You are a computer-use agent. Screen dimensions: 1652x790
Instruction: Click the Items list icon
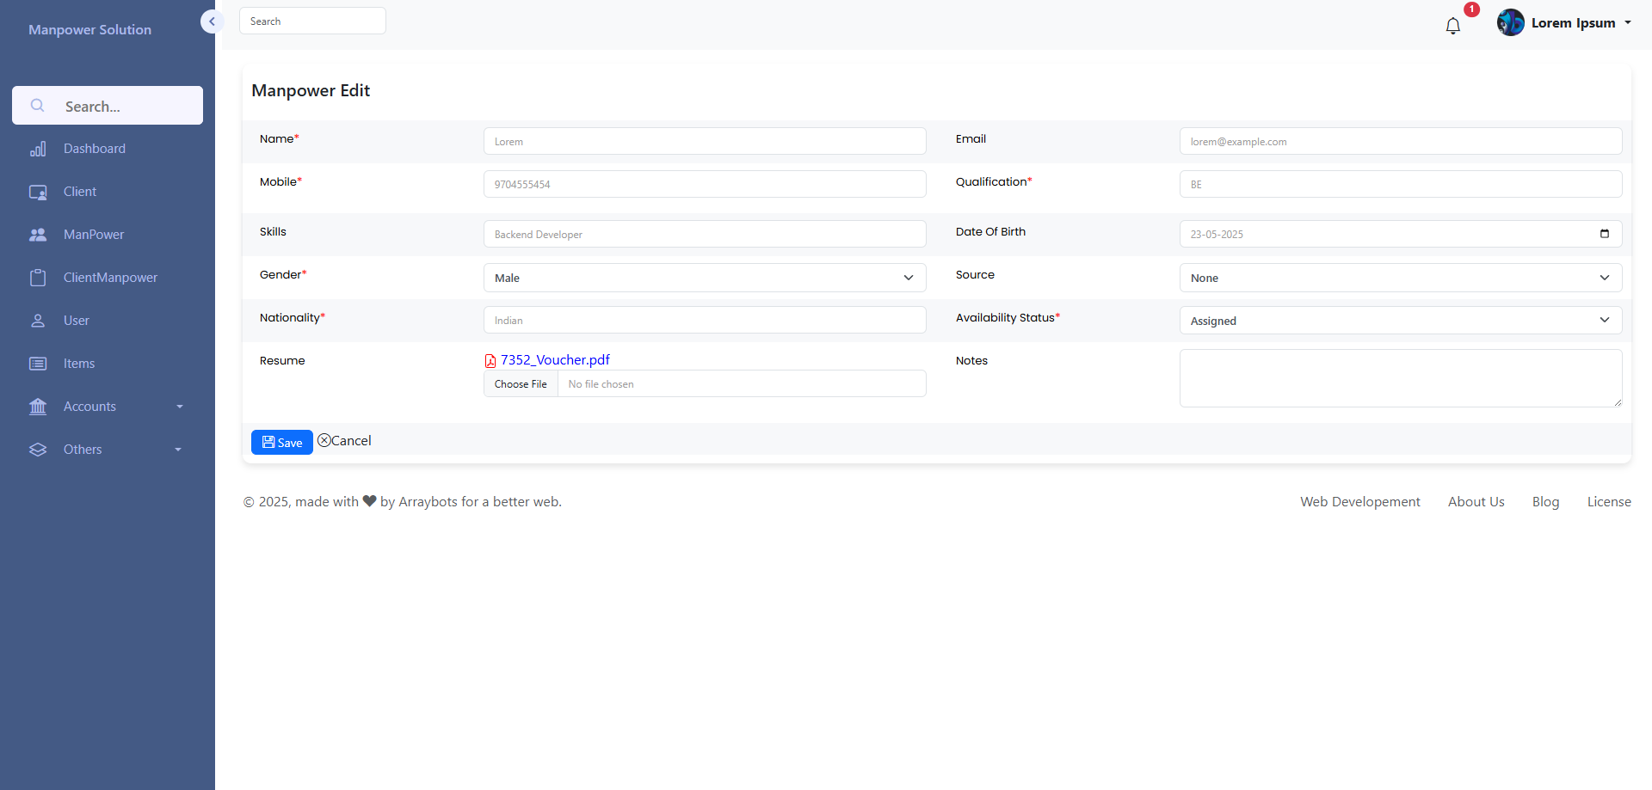[38, 364]
